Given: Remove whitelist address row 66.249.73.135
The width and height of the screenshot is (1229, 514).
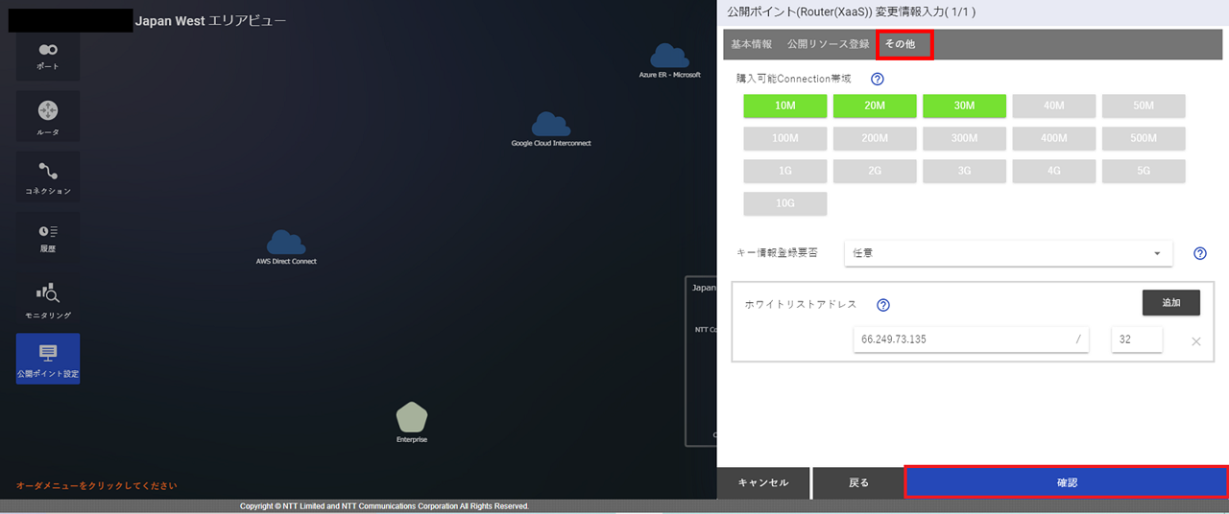Looking at the screenshot, I should 1196,341.
